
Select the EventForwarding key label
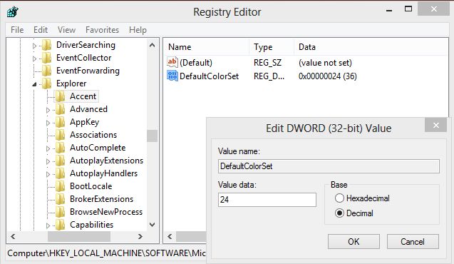point(88,71)
